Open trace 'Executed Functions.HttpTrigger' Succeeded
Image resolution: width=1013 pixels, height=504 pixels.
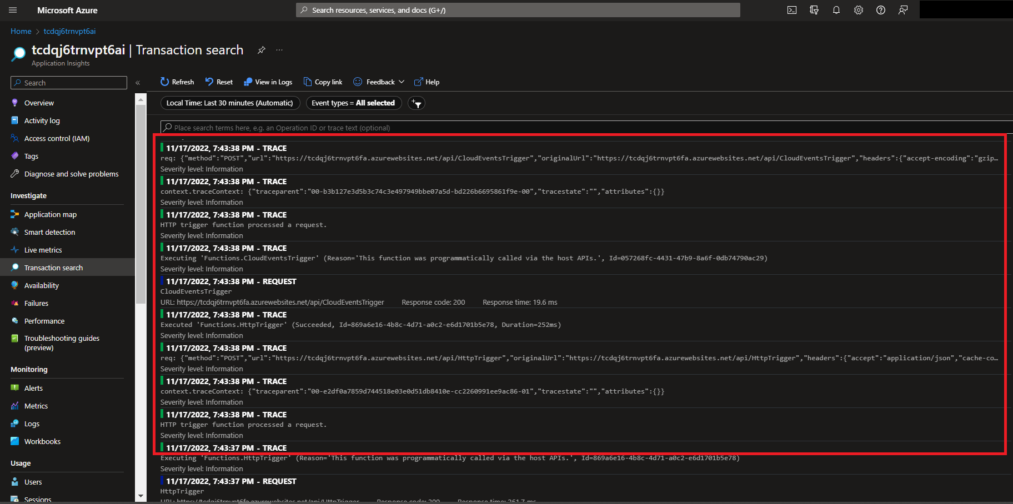click(x=583, y=325)
